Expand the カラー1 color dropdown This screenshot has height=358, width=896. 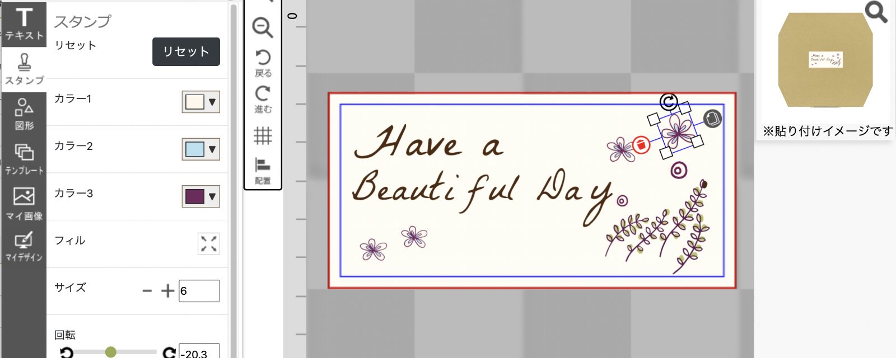point(201,102)
